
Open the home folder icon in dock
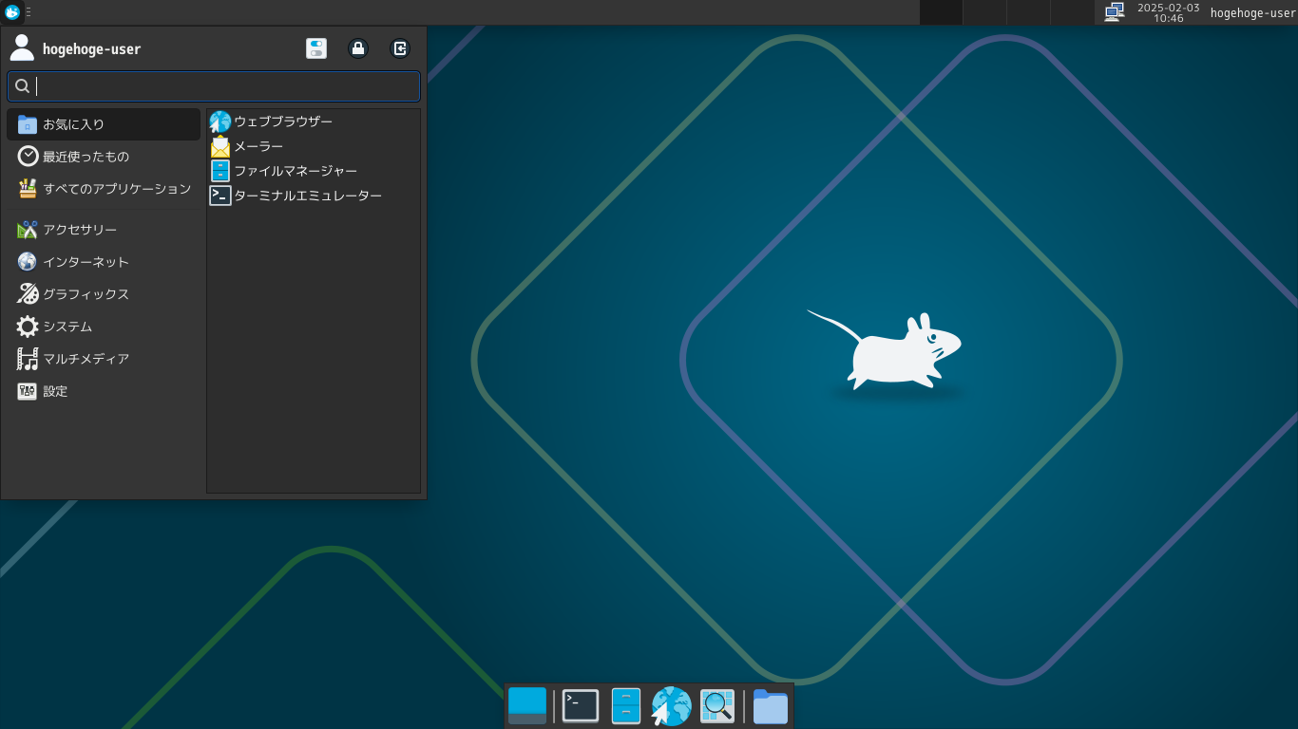pyautogui.click(x=771, y=706)
